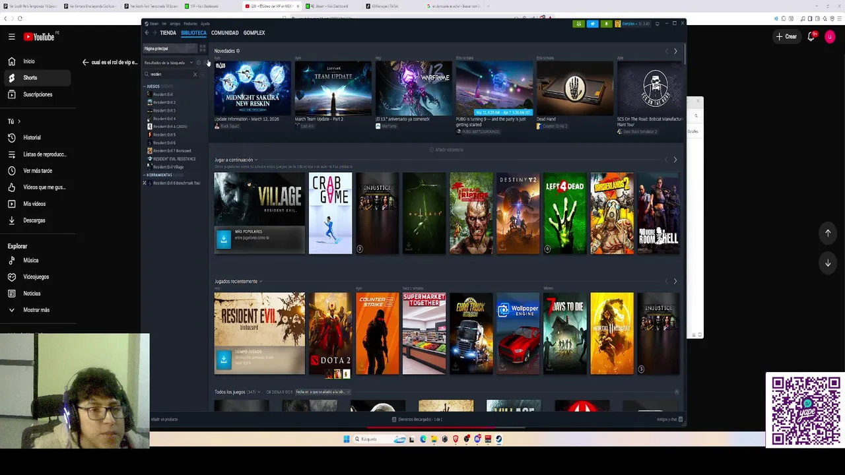Open the Borderlands 2 cover
This screenshot has height=475, width=845.
point(612,213)
